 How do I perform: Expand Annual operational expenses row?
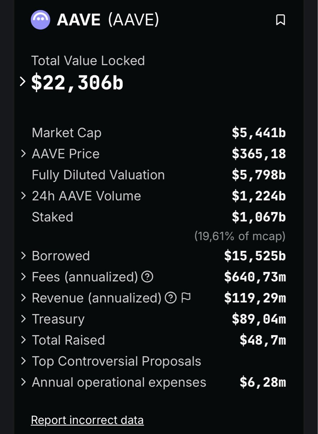pyautogui.click(x=23, y=382)
